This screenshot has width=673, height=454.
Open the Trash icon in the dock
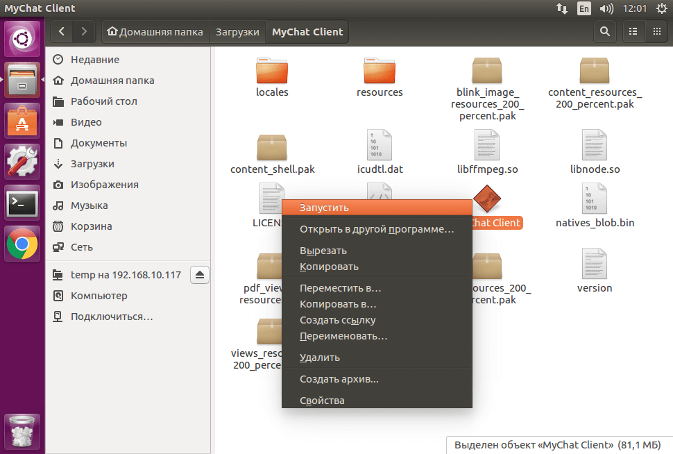click(21, 431)
